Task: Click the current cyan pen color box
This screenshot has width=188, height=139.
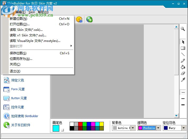Action: click(x=56, y=128)
